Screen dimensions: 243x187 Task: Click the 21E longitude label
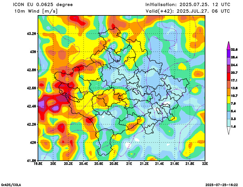tap(129, 164)
